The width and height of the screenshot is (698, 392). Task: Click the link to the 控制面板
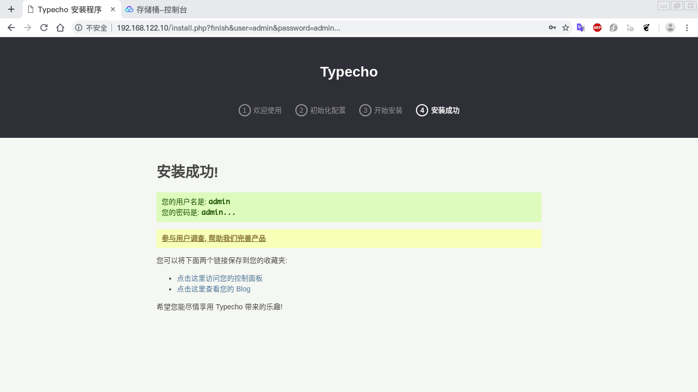click(x=220, y=278)
